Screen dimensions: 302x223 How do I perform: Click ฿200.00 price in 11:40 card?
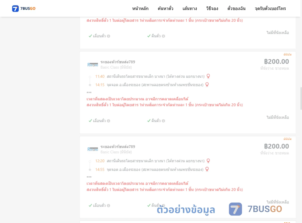click(x=277, y=61)
